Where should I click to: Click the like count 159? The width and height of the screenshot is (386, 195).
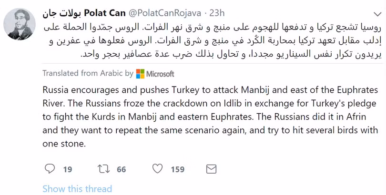(x=177, y=169)
